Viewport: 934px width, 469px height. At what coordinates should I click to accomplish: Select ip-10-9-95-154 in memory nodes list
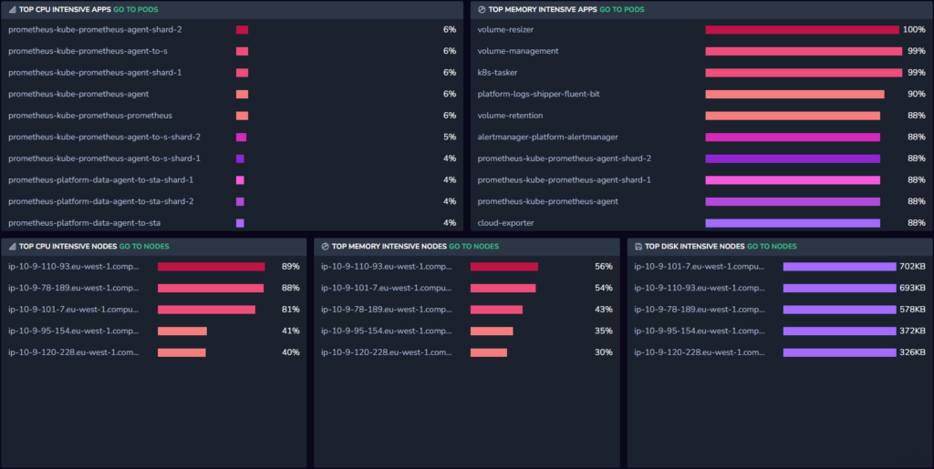[x=387, y=331]
